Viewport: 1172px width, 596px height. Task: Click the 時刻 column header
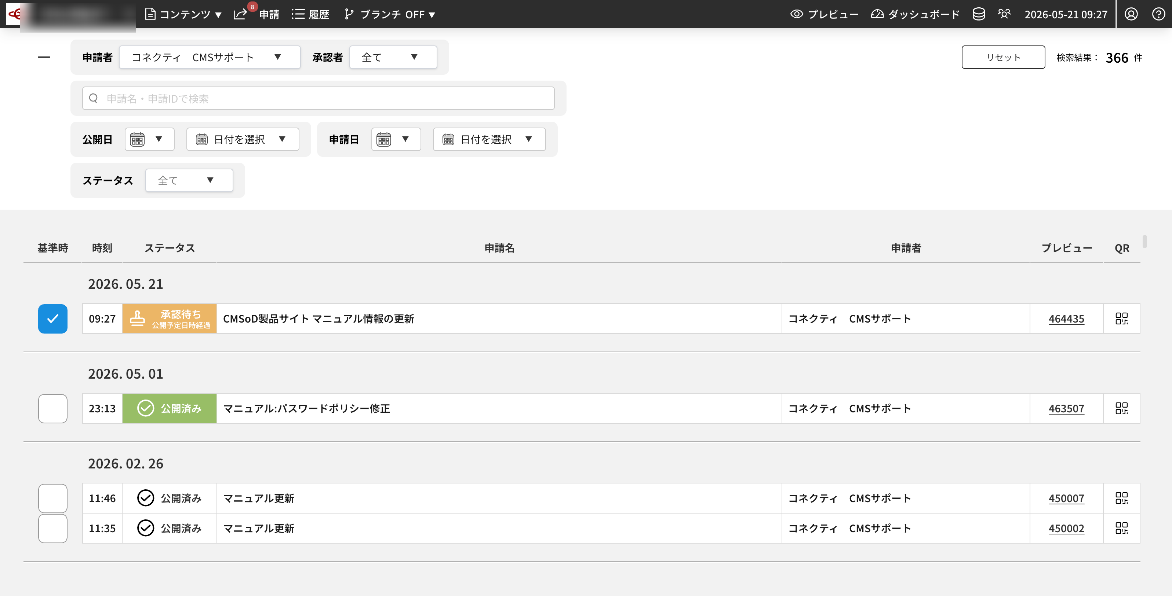pyautogui.click(x=102, y=248)
